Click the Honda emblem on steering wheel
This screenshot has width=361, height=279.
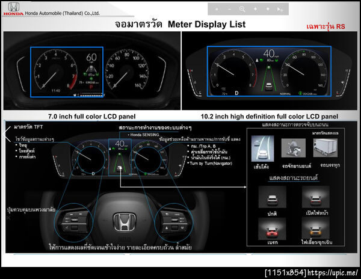125,222
